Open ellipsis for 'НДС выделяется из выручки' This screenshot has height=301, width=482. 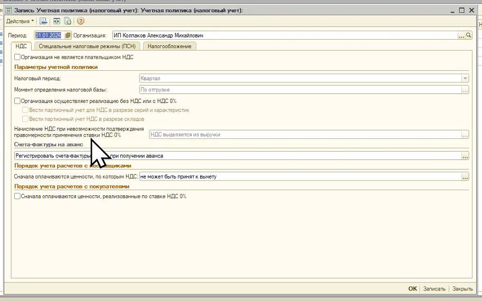(465, 135)
